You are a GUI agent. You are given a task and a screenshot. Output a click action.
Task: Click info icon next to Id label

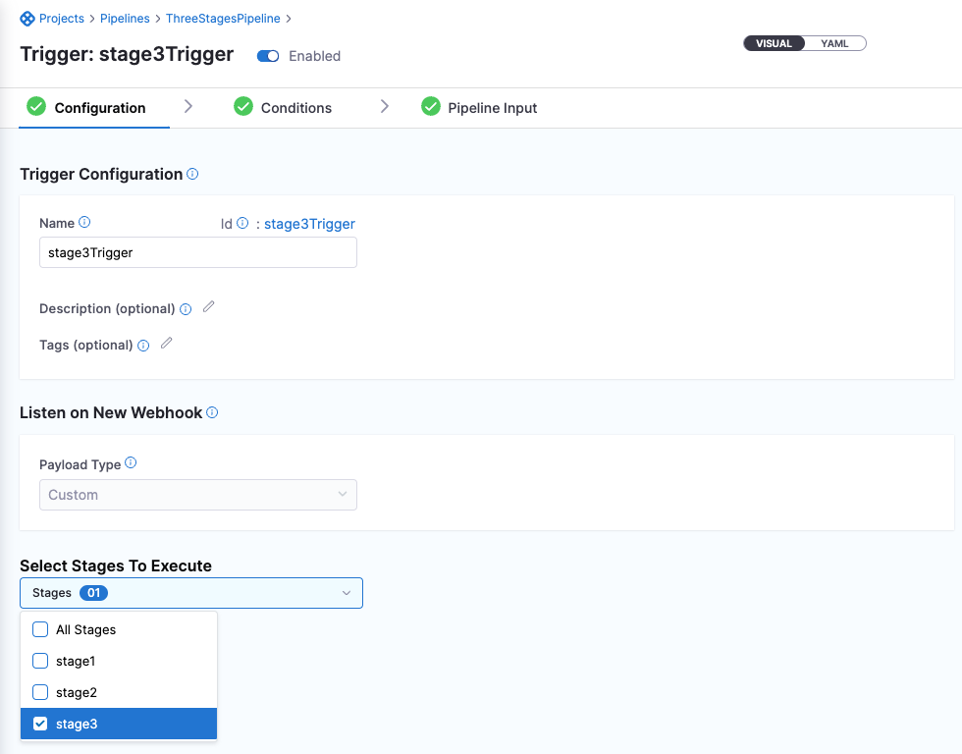[242, 224]
